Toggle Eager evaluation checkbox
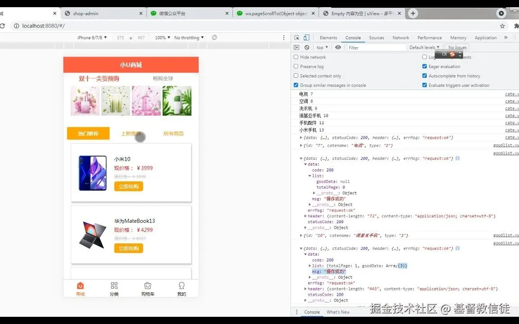519x324 pixels. 424,66
